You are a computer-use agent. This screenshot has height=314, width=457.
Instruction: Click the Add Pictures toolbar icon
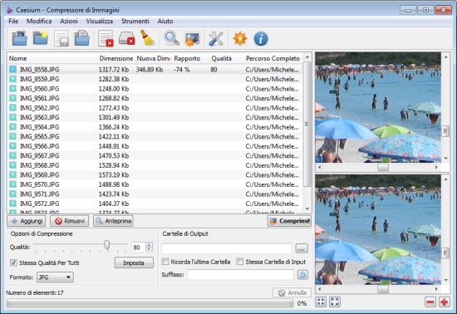coord(20,38)
